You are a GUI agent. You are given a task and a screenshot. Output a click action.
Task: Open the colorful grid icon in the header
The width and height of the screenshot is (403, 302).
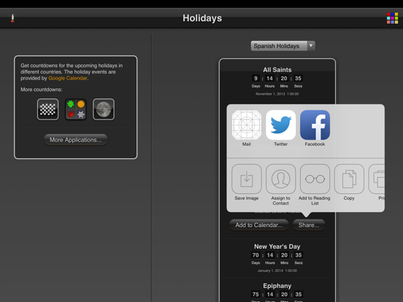tap(392, 18)
